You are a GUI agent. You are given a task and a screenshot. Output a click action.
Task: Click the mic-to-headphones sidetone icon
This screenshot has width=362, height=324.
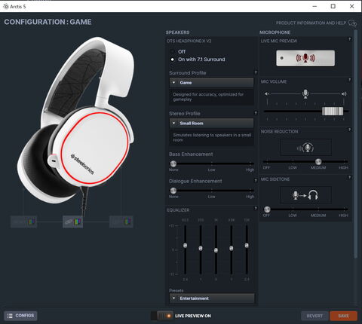(305, 195)
